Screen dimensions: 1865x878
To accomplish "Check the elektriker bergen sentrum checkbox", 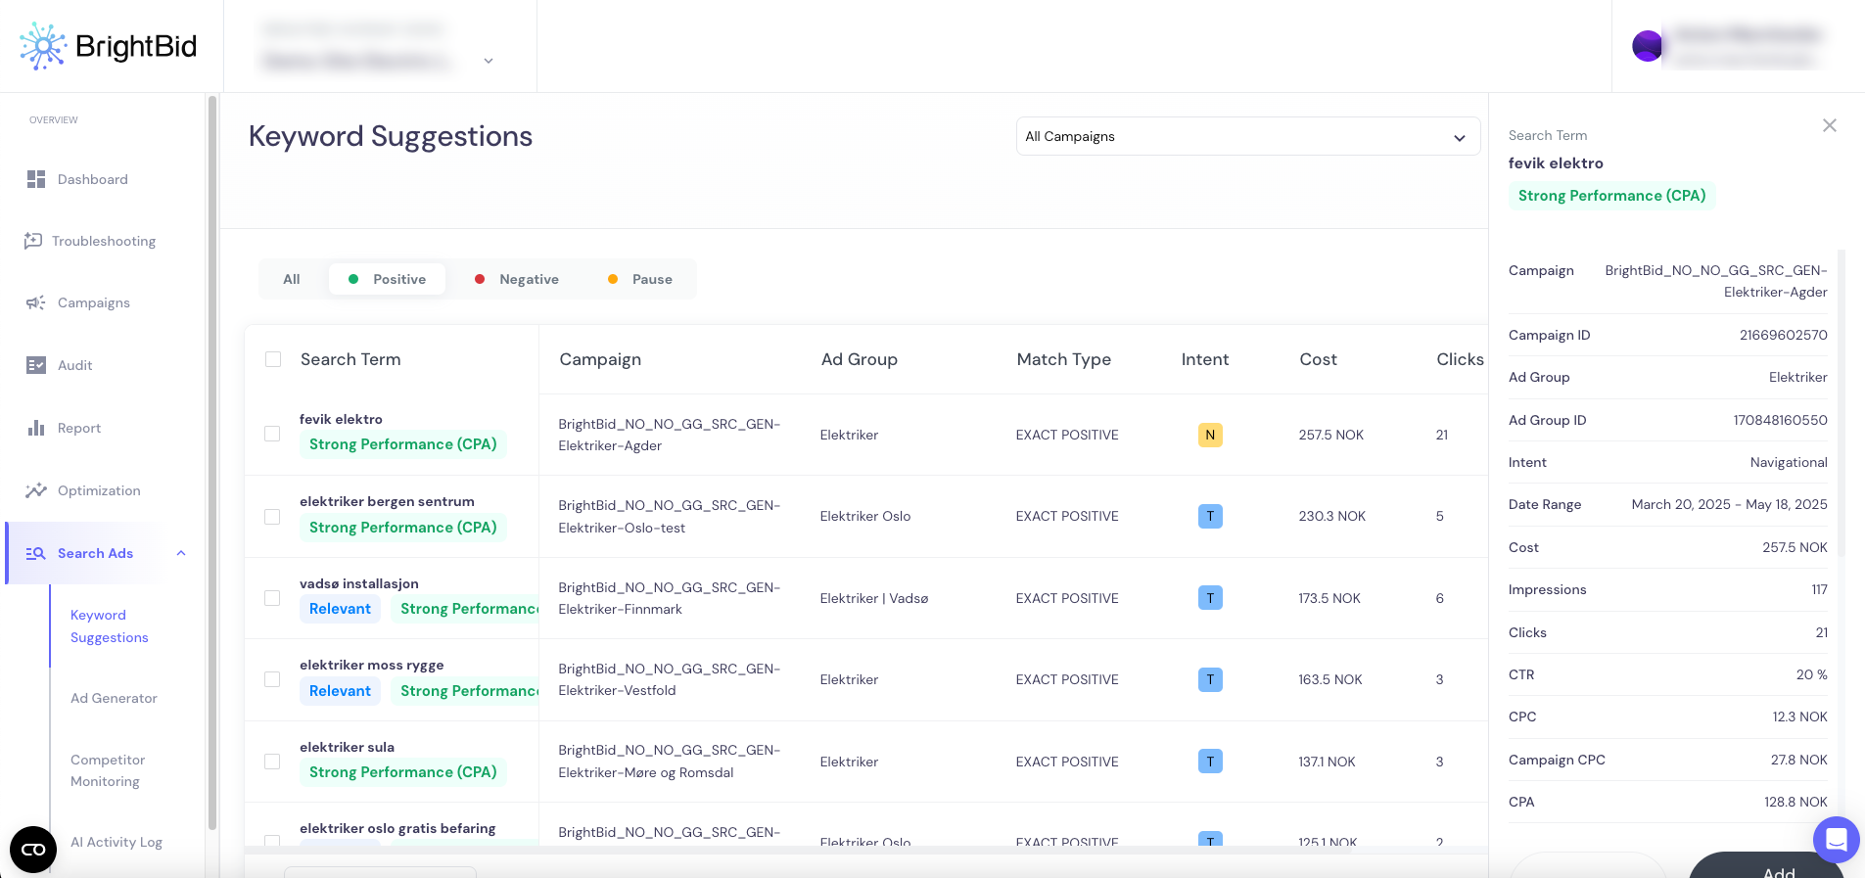I will [272, 516].
